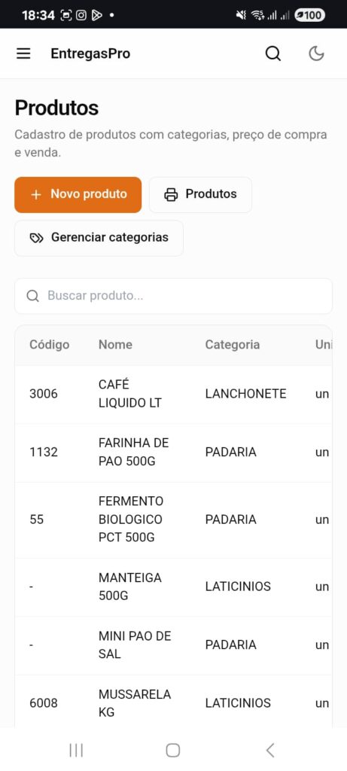Image resolution: width=347 pixels, height=771 pixels.
Task: Tap the plus icon on Novo produto
Action: click(36, 195)
